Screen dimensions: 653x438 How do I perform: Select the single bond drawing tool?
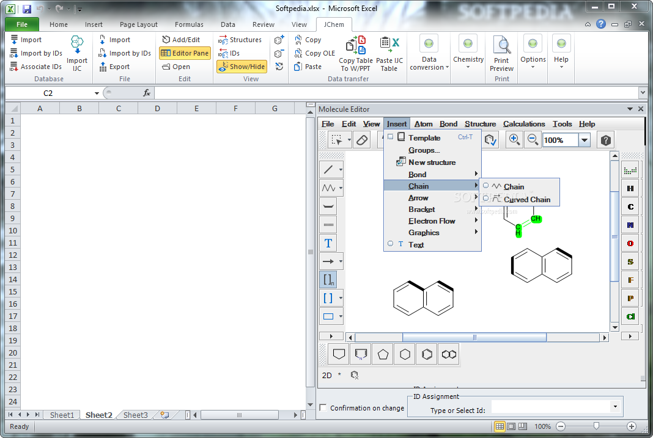pos(328,170)
